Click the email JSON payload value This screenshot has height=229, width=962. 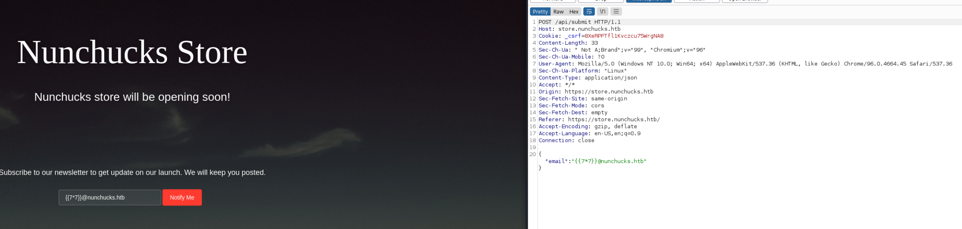pyautogui.click(x=609, y=161)
